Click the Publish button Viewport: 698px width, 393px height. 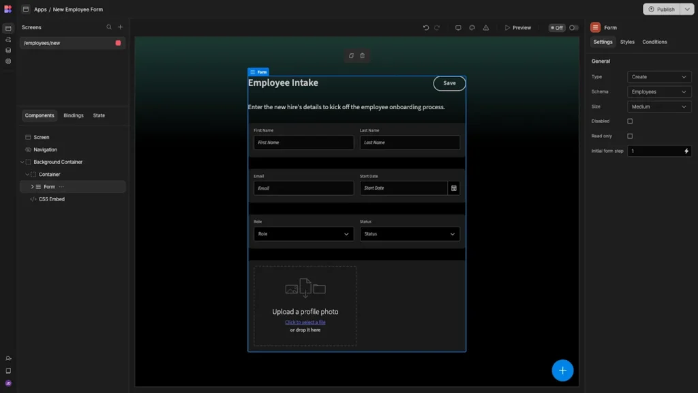[x=663, y=9]
